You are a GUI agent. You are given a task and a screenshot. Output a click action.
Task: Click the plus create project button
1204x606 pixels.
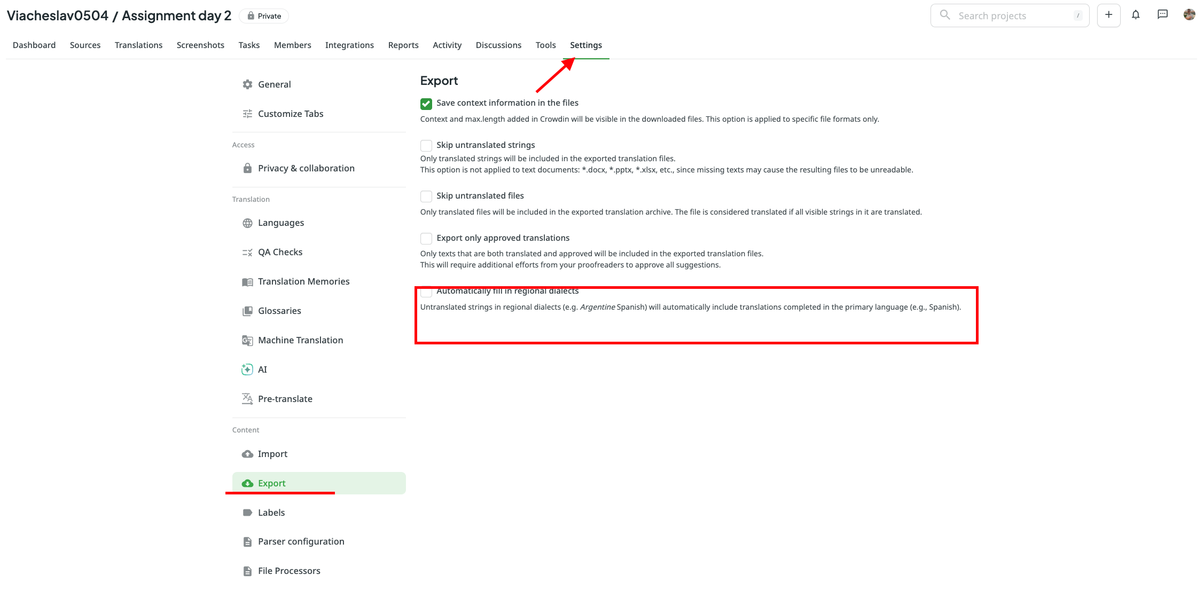pyautogui.click(x=1109, y=15)
